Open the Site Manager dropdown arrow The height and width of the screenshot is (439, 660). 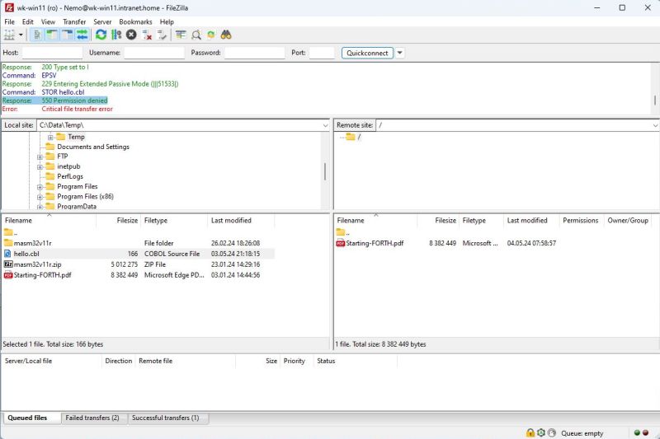[x=21, y=35]
